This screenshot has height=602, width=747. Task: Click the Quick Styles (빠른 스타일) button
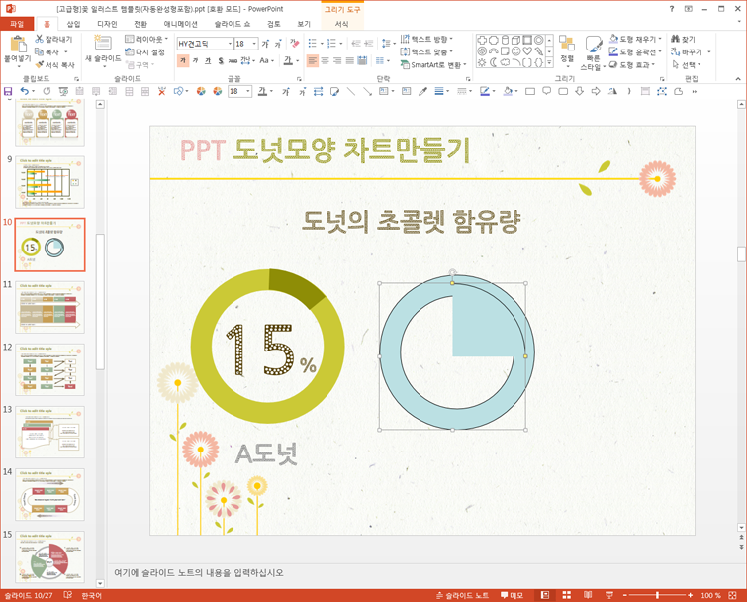pos(593,52)
